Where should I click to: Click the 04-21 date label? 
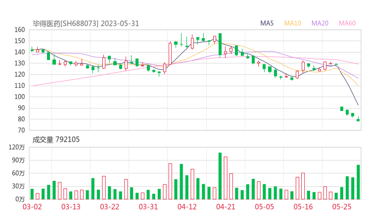tap(226, 207)
